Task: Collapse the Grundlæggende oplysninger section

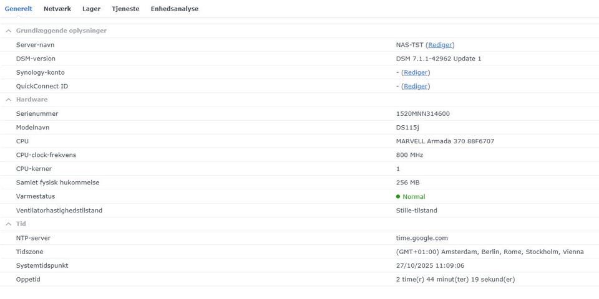Action: click(x=9, y=31)
